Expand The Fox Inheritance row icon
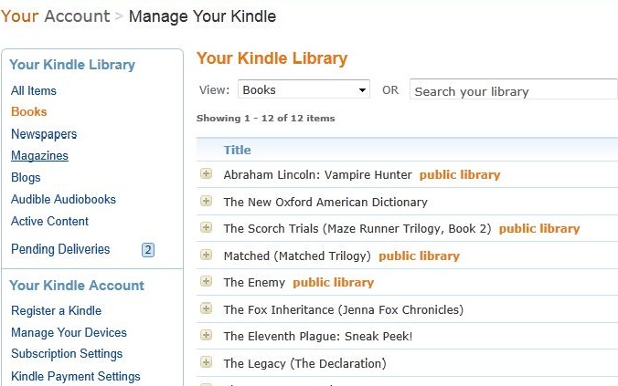 (x=206, y=308)
